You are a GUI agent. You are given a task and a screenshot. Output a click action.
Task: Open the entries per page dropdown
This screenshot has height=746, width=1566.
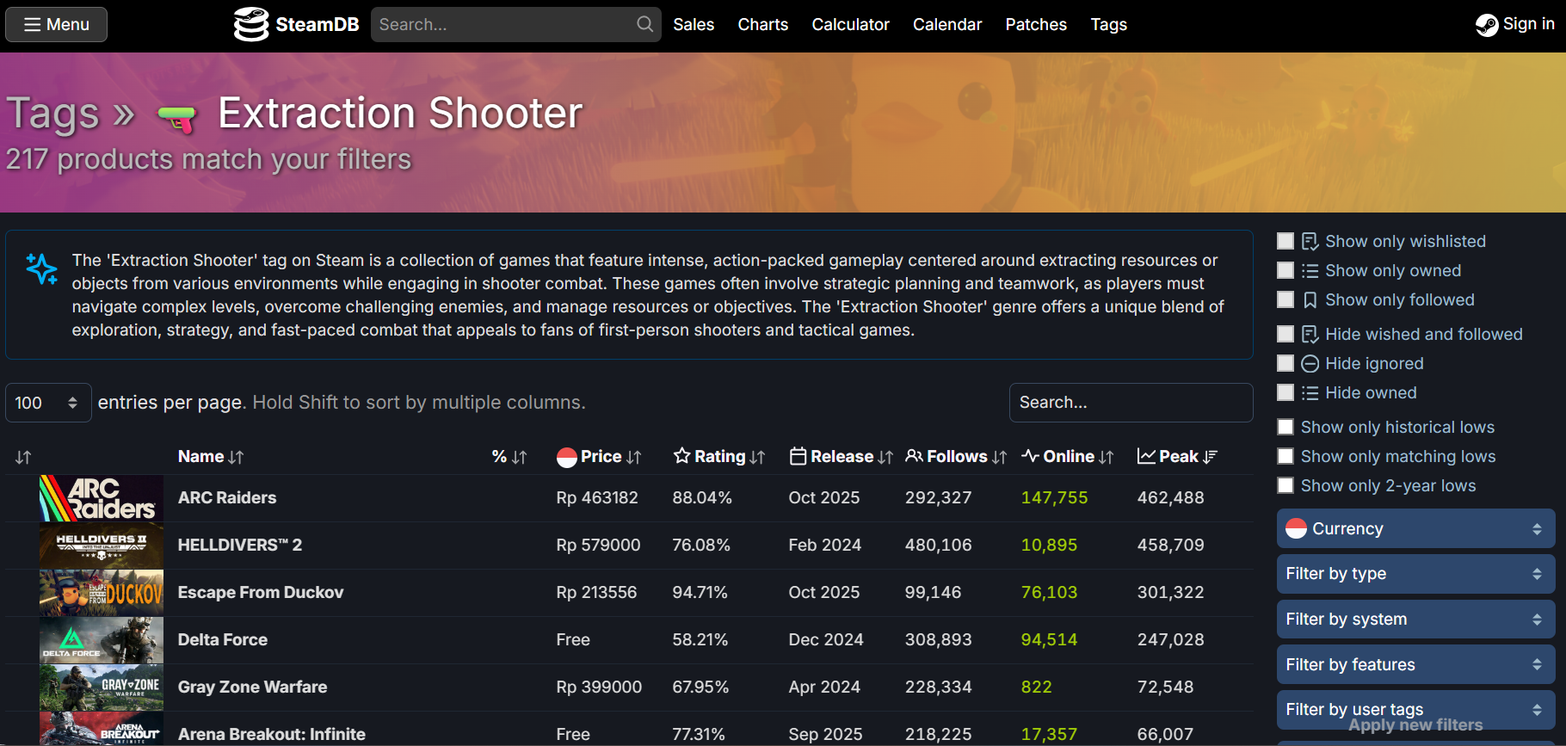(48, 403)
